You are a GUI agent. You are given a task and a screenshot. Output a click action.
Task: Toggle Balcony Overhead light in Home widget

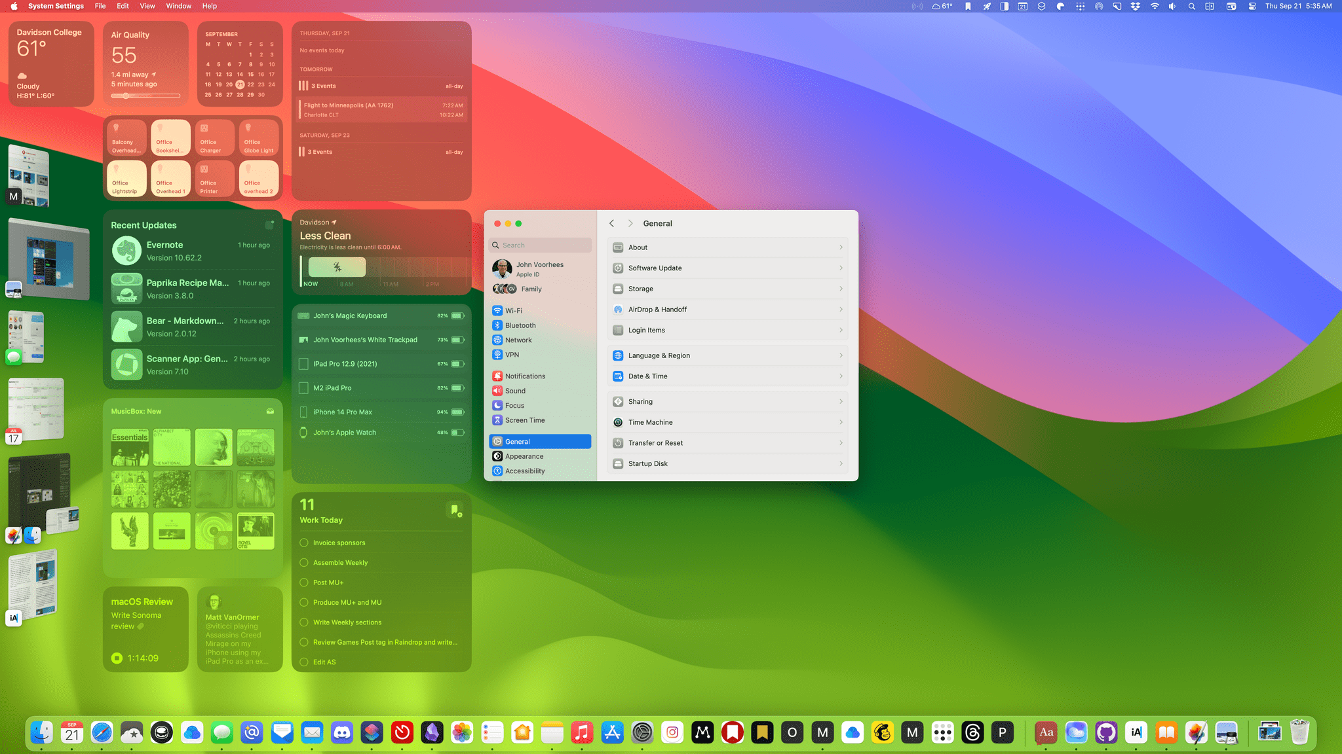[x=127, y=137]
